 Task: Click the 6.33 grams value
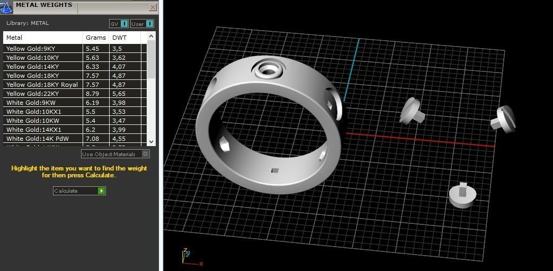pyautogui.click(x=92, y=67)
